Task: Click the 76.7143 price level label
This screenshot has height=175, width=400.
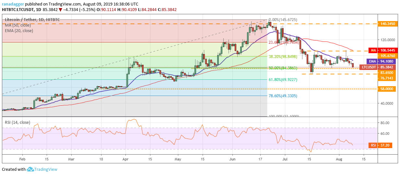Action: coord(386,78)
